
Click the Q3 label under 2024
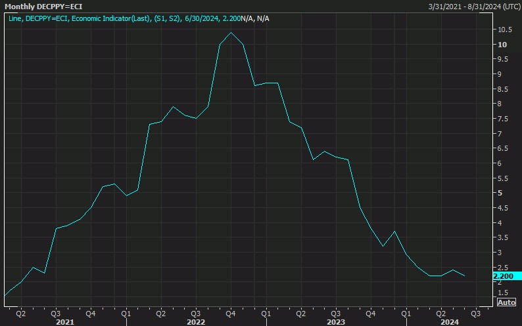coord(475,313)
